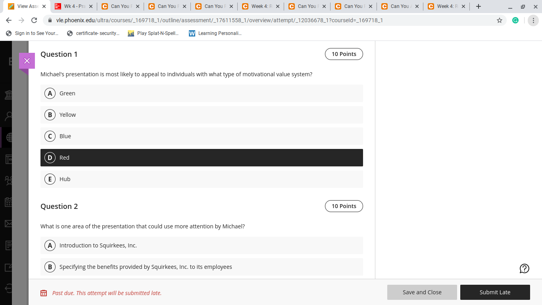
Task: Click the "10 Points" badge for Question 2
Action: coord(344,206)
